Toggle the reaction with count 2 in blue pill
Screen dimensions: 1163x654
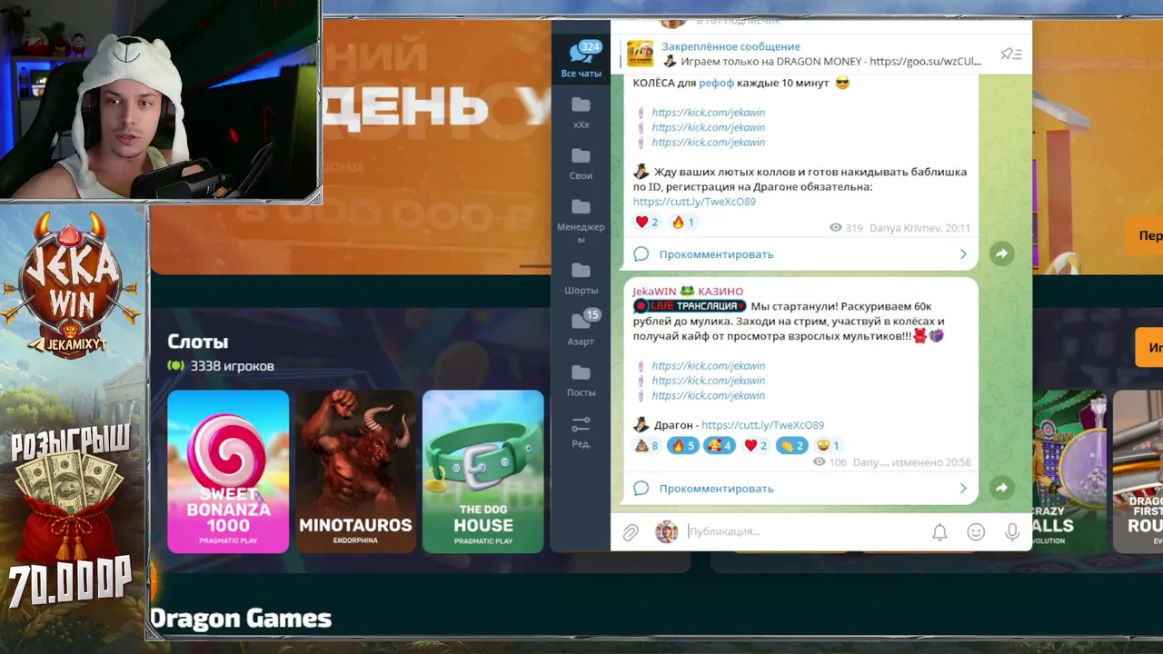point(791,445)
